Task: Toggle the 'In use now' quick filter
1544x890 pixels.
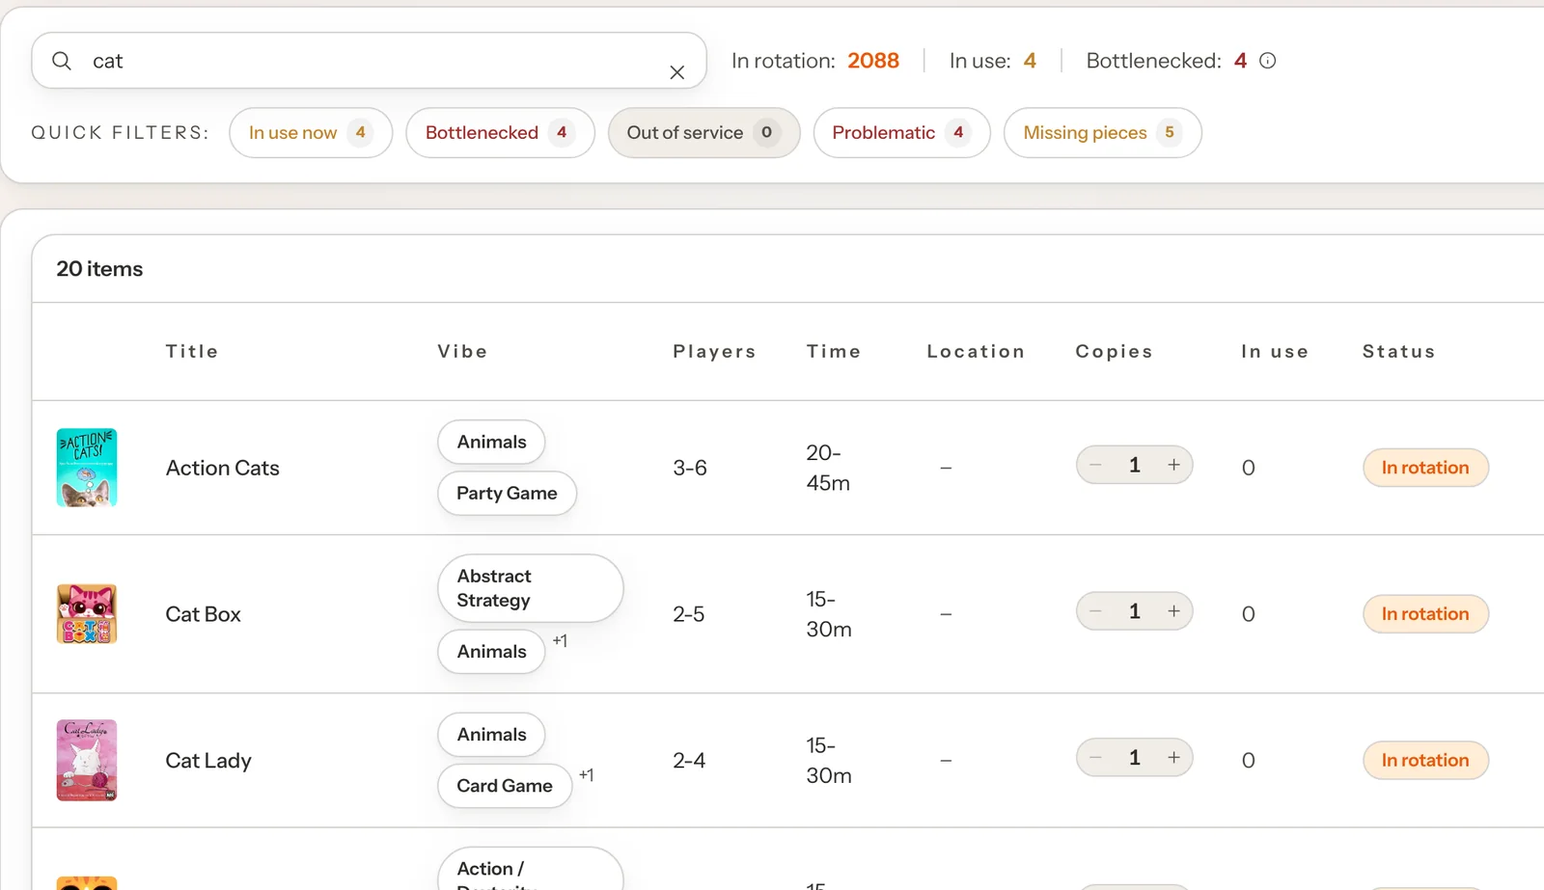Action: pos(311,133)
